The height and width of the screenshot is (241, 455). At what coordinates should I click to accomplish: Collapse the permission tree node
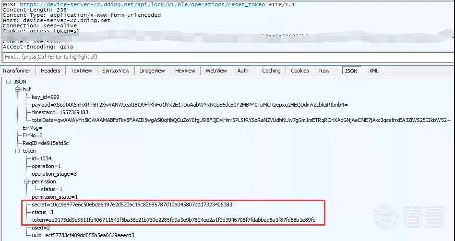[x=27, y=182]
